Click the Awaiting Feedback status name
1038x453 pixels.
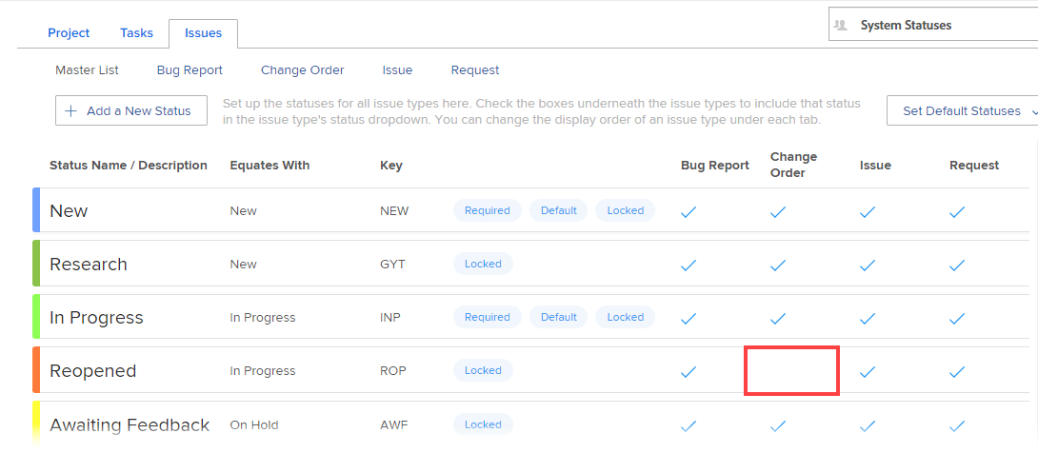tap(130, 425)
